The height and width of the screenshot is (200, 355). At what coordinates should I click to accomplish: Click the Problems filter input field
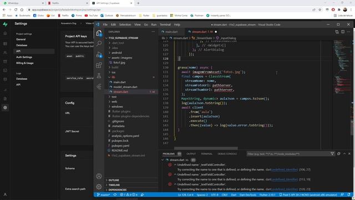(287, 154)
